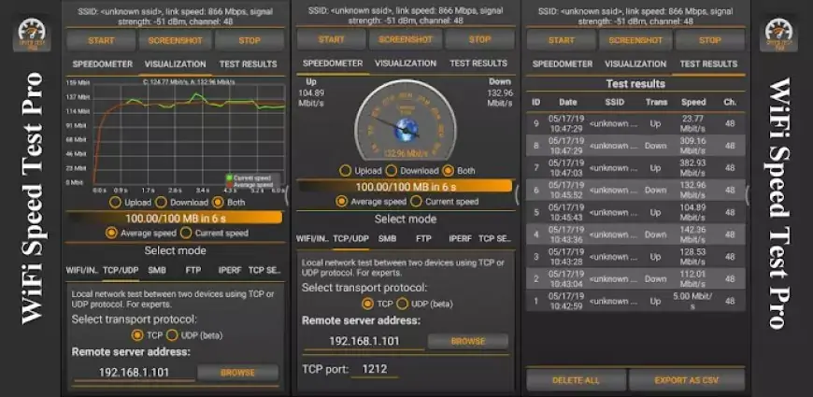Focus the TCP port field showing 1212
Screen dimensions: 813x397
[375, 369]
